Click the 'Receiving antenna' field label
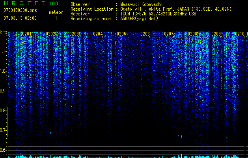 (x=91, y=19)
